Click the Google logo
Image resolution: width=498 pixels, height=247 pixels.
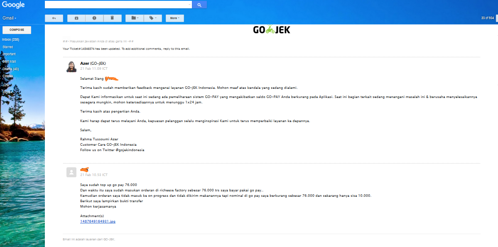pyautogui.click(x=13, y=5)
